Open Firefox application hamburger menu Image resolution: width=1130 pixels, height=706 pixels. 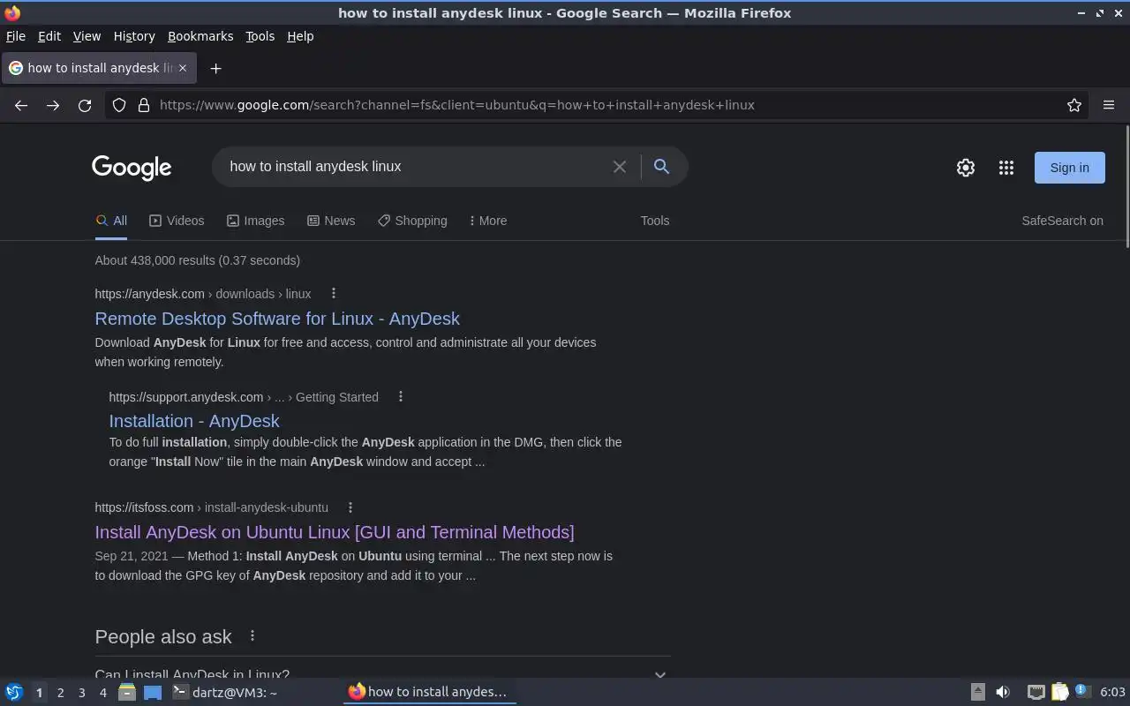[1109, 105]
